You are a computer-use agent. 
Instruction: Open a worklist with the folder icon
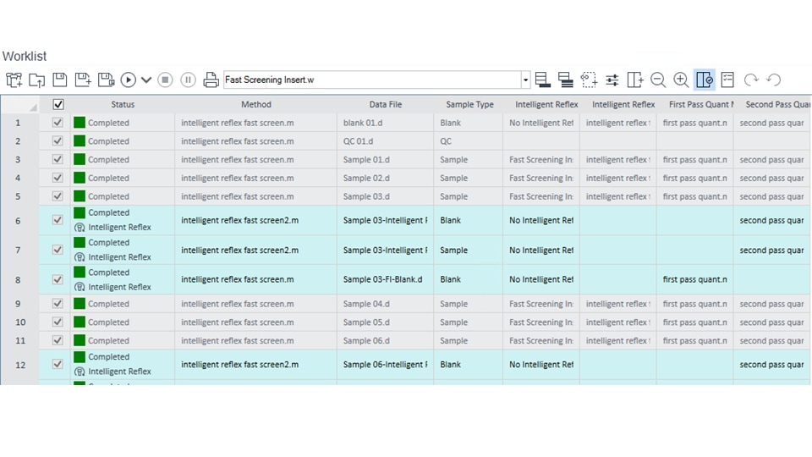click(x=36, y=80)
